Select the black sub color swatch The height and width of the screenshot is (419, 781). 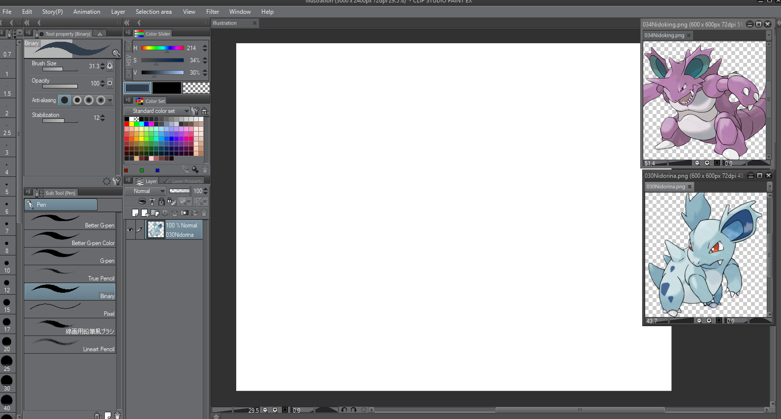click(x=167, y=88)
